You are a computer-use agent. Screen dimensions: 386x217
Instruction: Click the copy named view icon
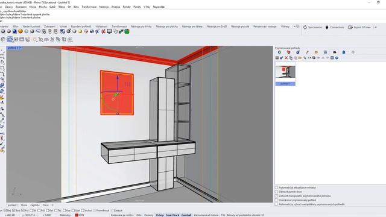point(291,58)
